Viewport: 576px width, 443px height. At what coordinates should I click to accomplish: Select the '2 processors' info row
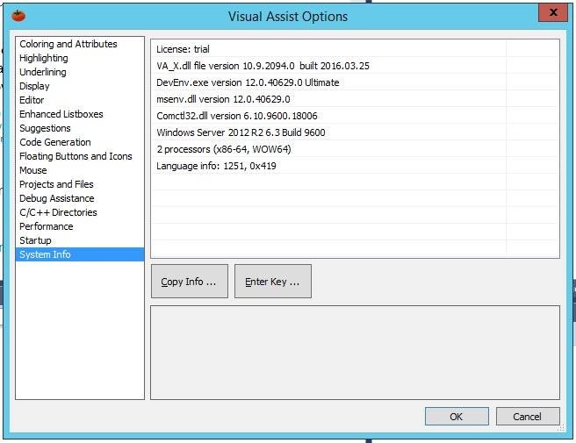click(355, 149)
